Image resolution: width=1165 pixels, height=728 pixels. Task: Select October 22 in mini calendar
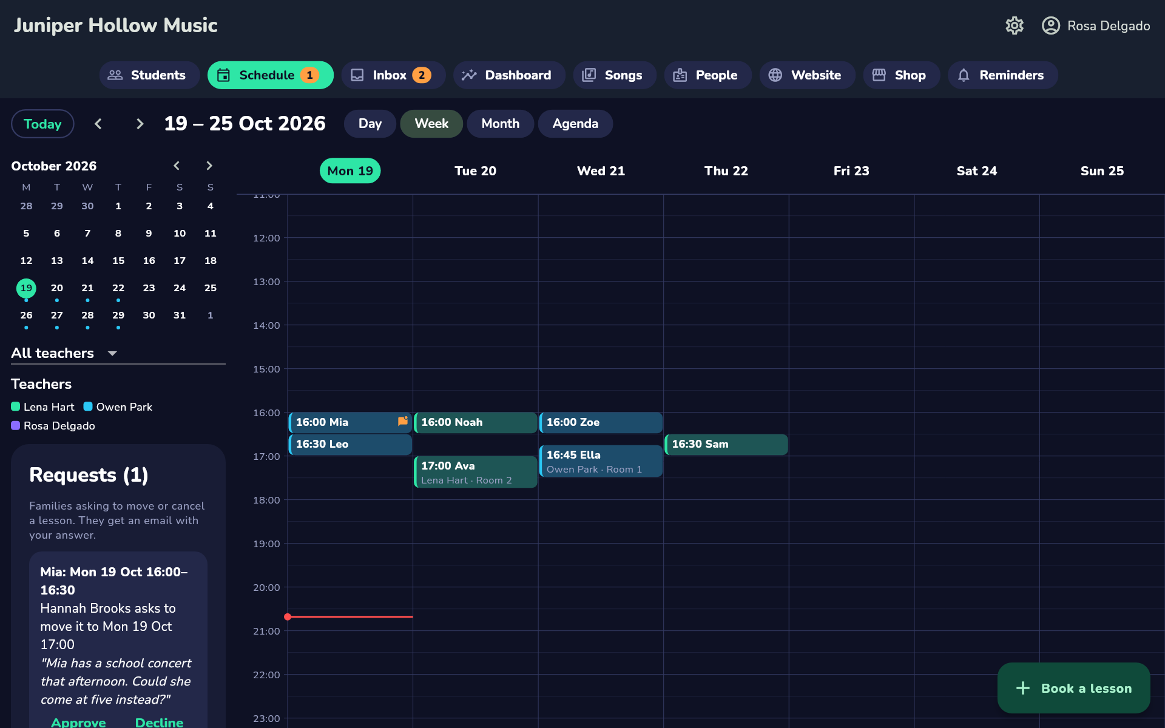(x=118, y=288)
